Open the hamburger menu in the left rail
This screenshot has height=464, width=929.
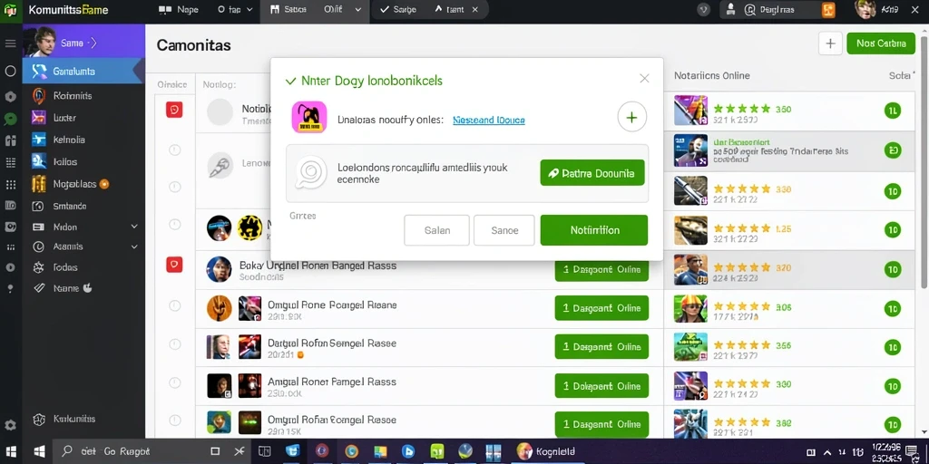click(x=10, y=43)
